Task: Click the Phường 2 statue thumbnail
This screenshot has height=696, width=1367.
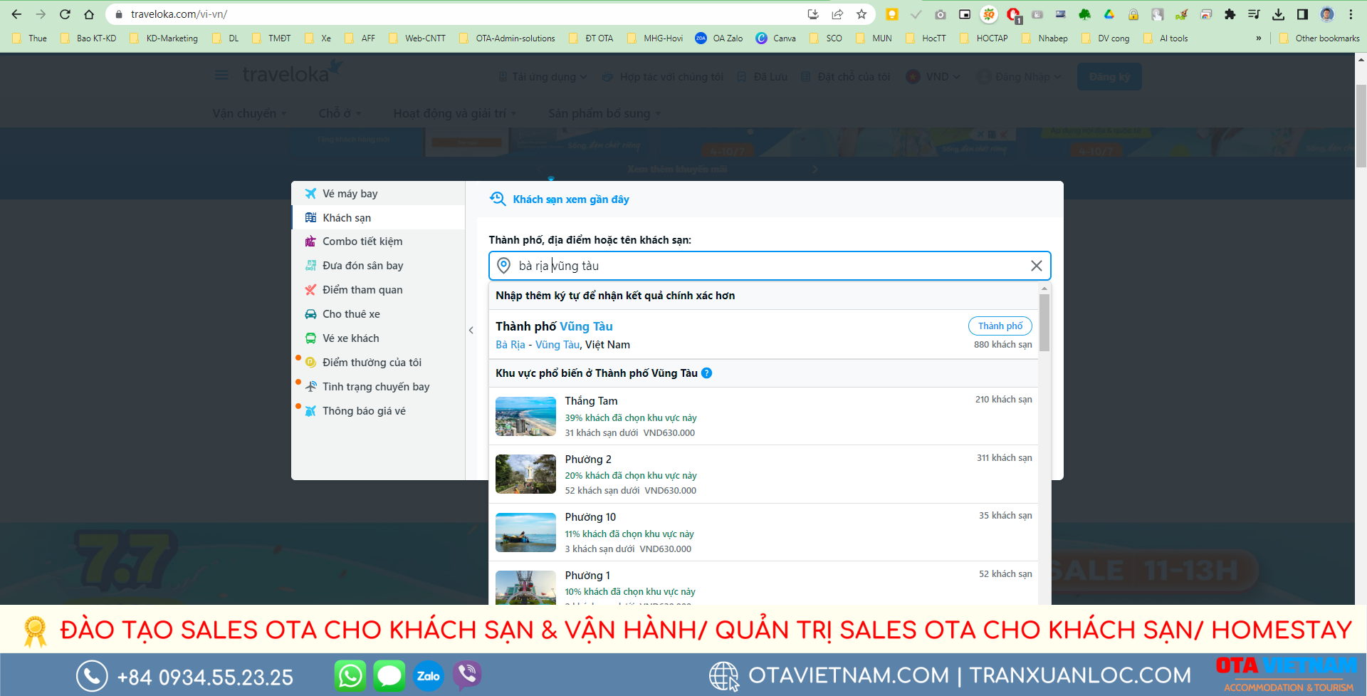Action: (525, 474)
